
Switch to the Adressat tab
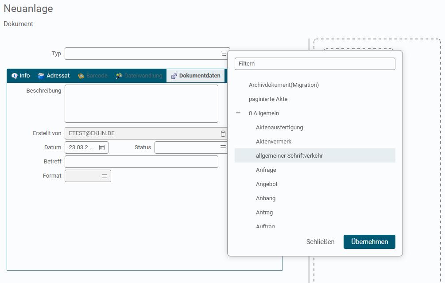54,76
